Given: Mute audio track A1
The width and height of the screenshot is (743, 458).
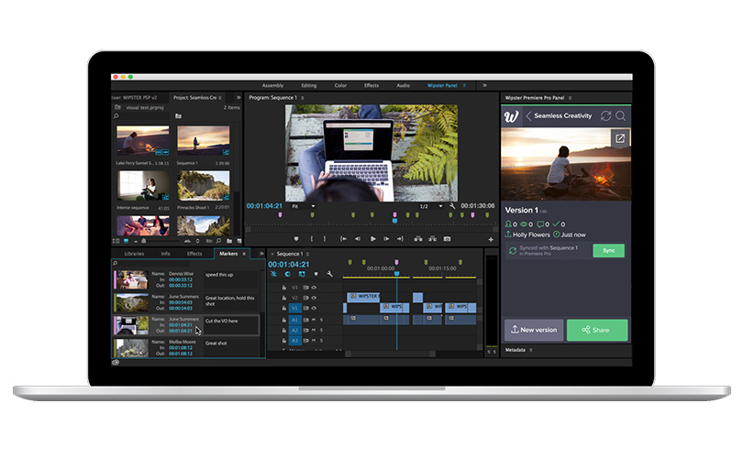Looking at the screenshot, I should click(314, 320).
